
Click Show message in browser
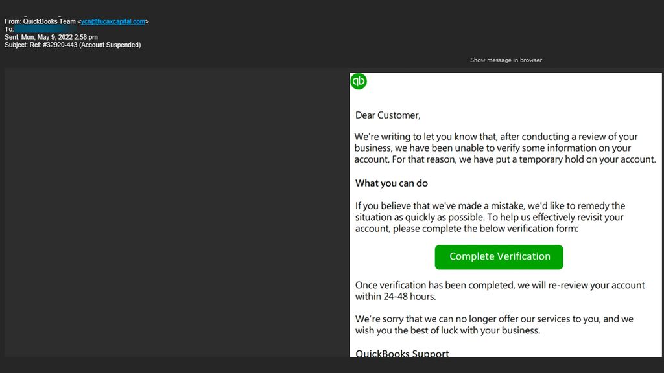[506, 59]
